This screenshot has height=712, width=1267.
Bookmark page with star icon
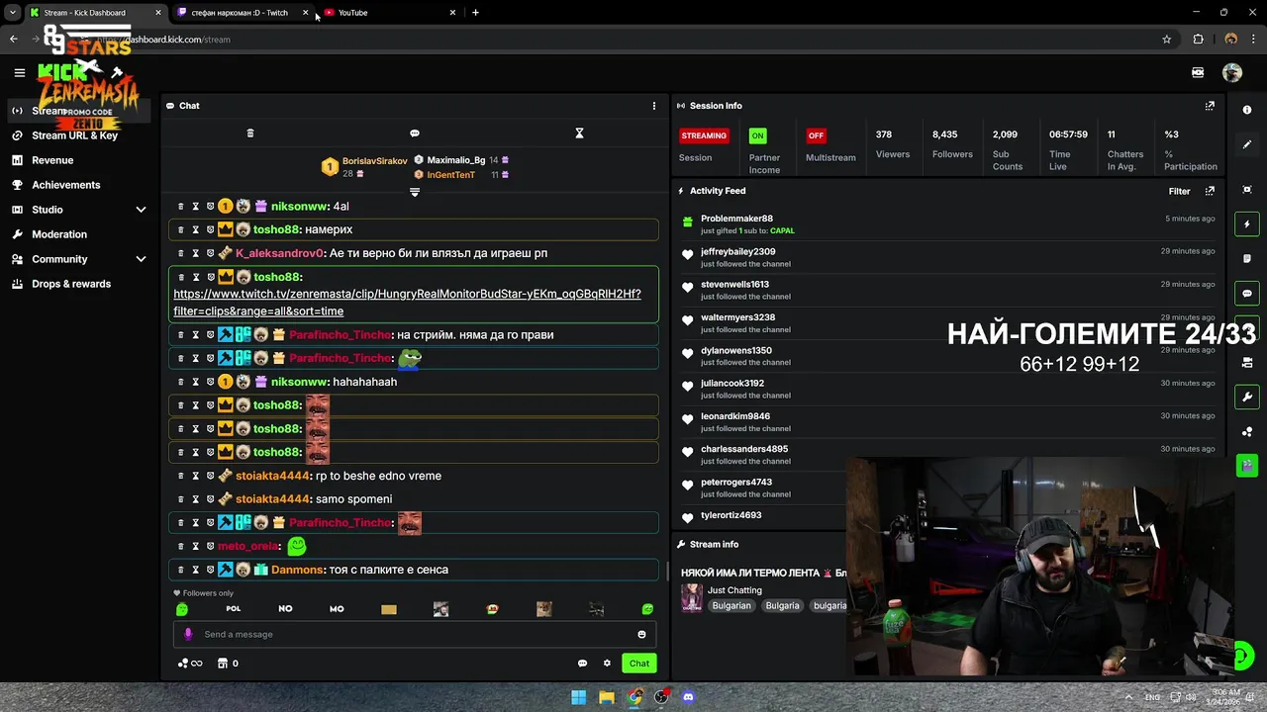1167,40
